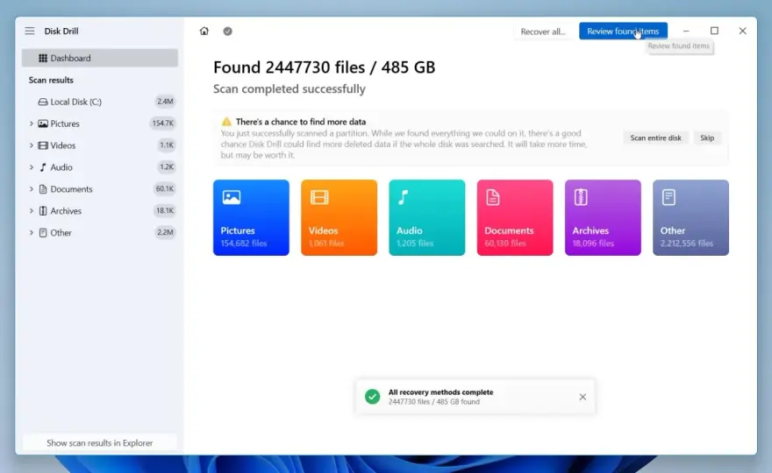Open the purple Archives category card
Viewport: 772px width, 473px height.
[x=603, y=217]
